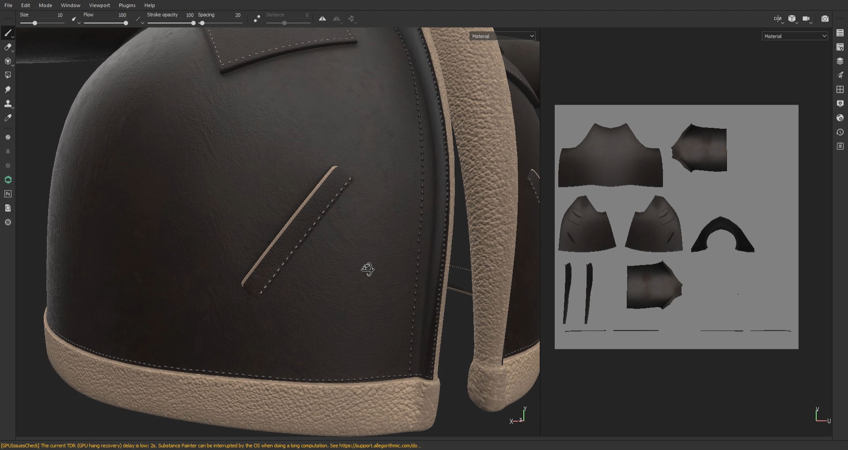Open the Log panel

point(840,146)
